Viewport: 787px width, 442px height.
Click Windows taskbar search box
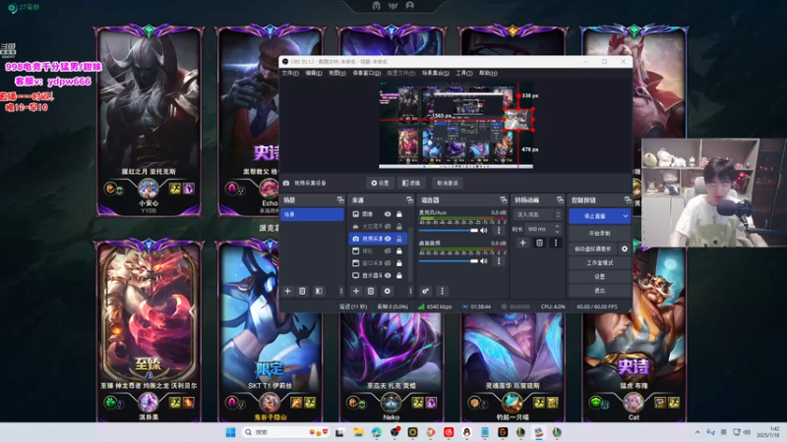pos(285,432)
